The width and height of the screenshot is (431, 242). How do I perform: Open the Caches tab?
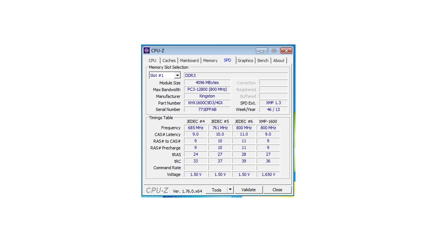(169, 60)
